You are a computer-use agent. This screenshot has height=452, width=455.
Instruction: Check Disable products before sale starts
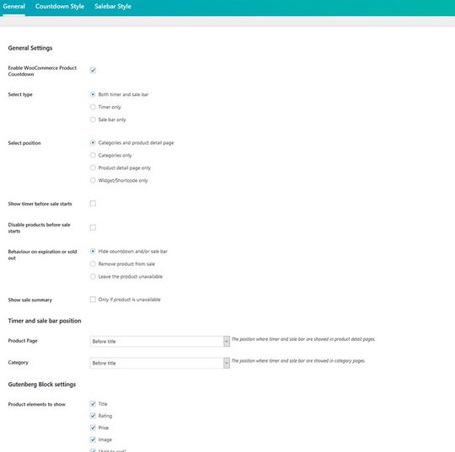click(x=93, y=227)
